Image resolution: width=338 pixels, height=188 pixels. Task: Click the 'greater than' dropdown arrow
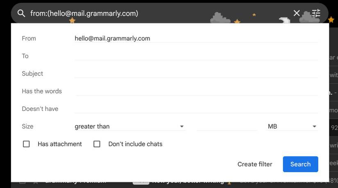coord(182,127)
